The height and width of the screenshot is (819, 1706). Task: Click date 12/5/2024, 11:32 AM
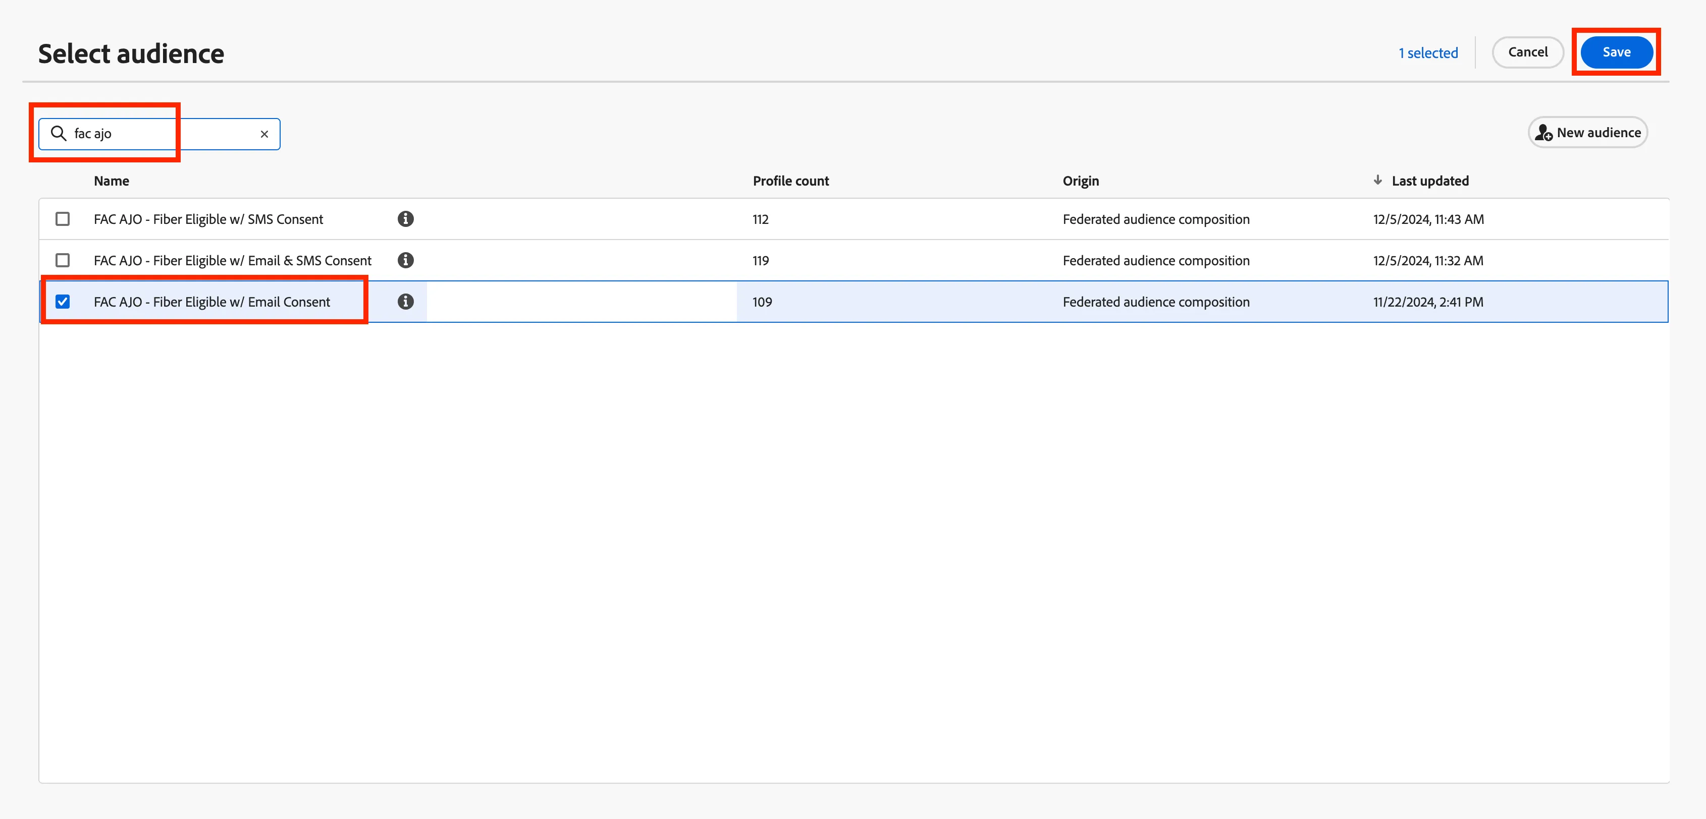(x=1428, y=261)
